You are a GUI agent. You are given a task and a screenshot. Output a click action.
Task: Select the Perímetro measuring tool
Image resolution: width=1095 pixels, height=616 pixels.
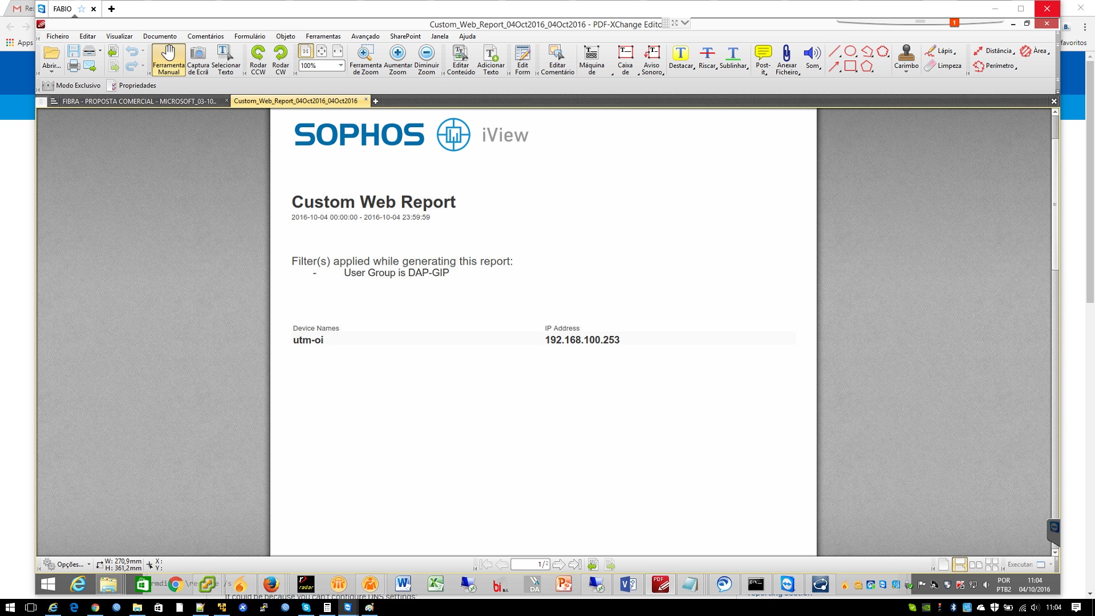tap(995, 66)
